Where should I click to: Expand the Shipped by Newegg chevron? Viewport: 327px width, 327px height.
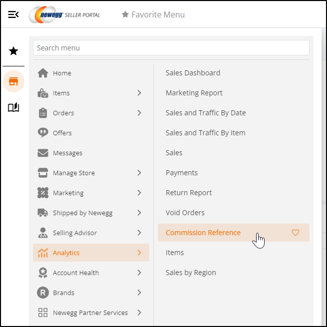point(139,213)
